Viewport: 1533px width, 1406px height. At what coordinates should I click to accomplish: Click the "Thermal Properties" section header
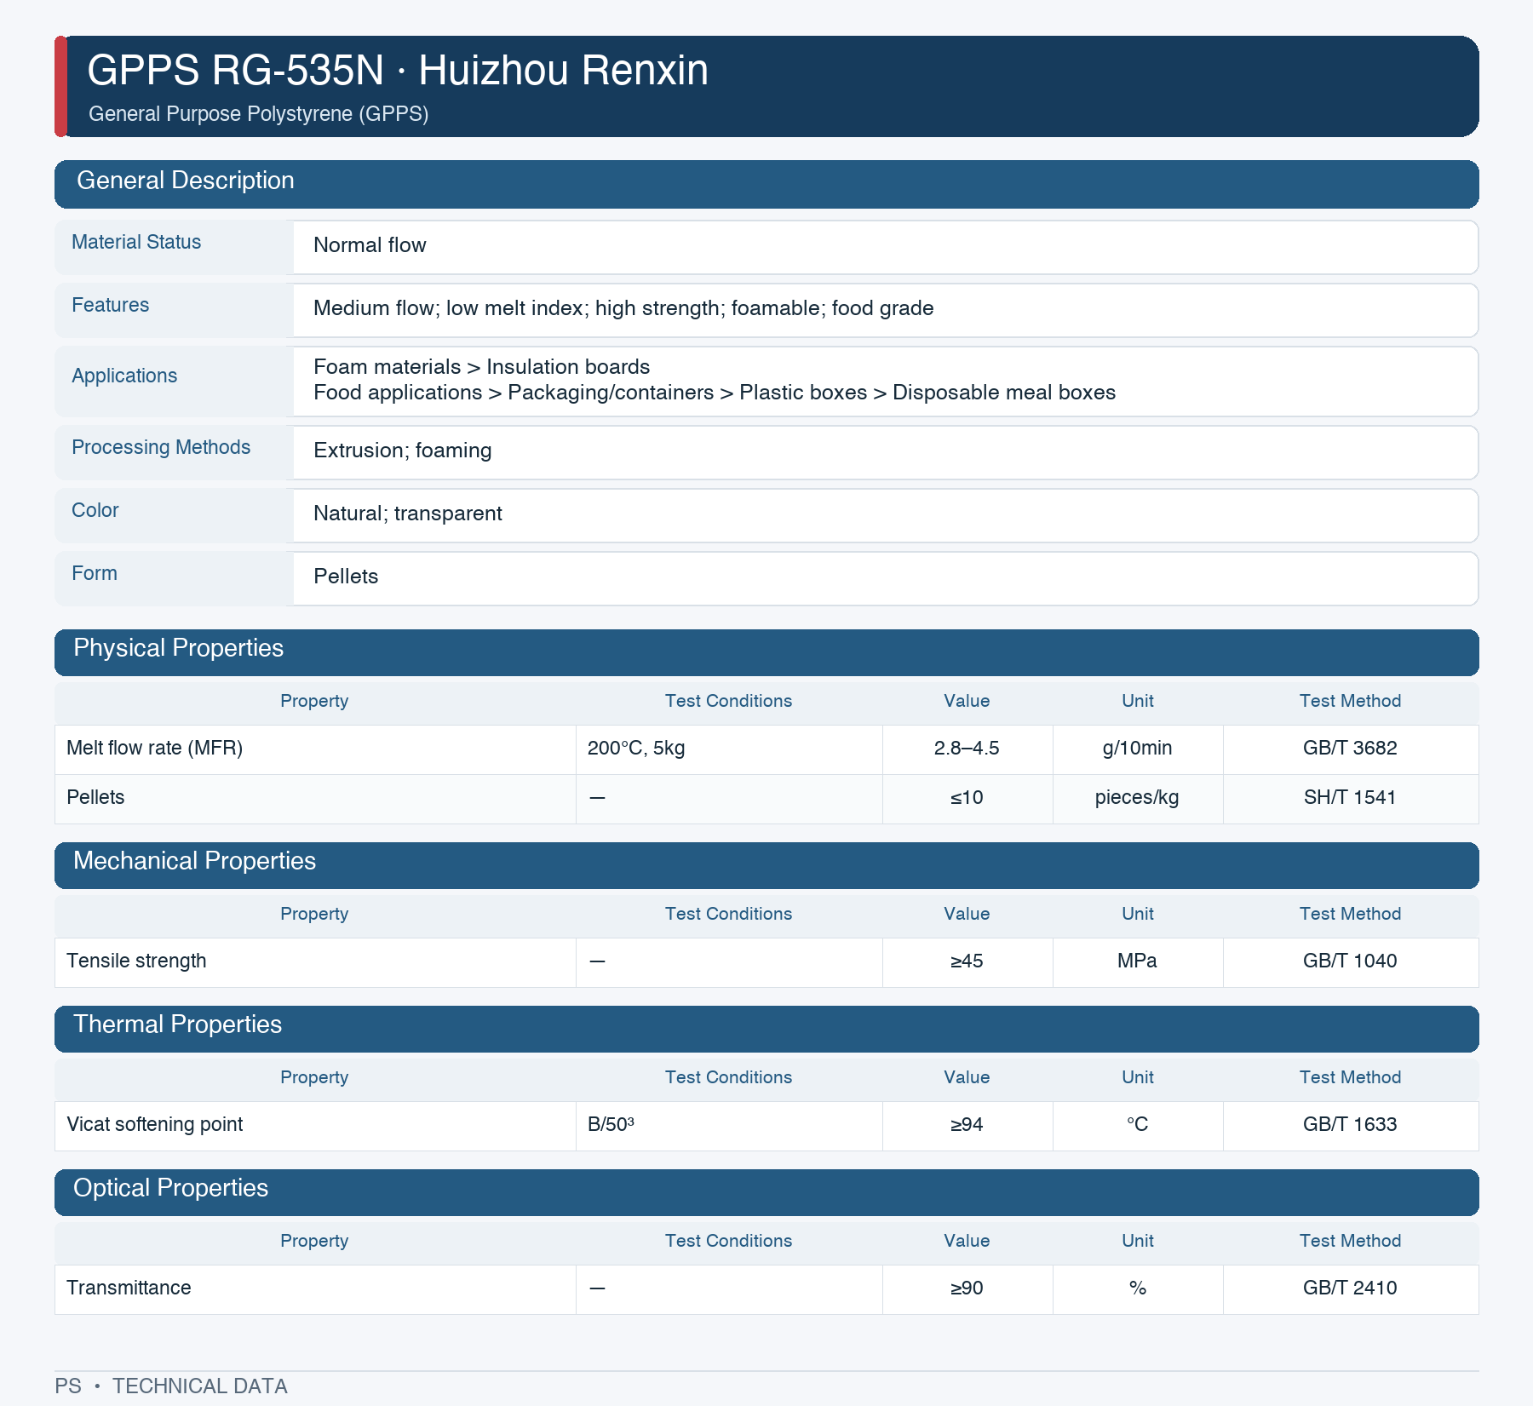766,1029
